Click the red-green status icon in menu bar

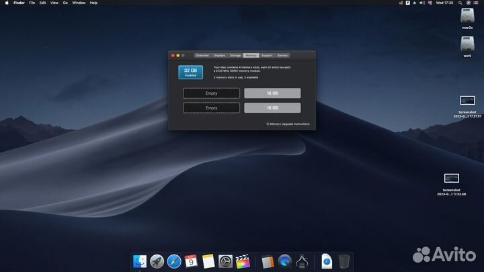coord(401,3)
